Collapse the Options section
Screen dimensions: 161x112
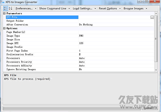4,28
